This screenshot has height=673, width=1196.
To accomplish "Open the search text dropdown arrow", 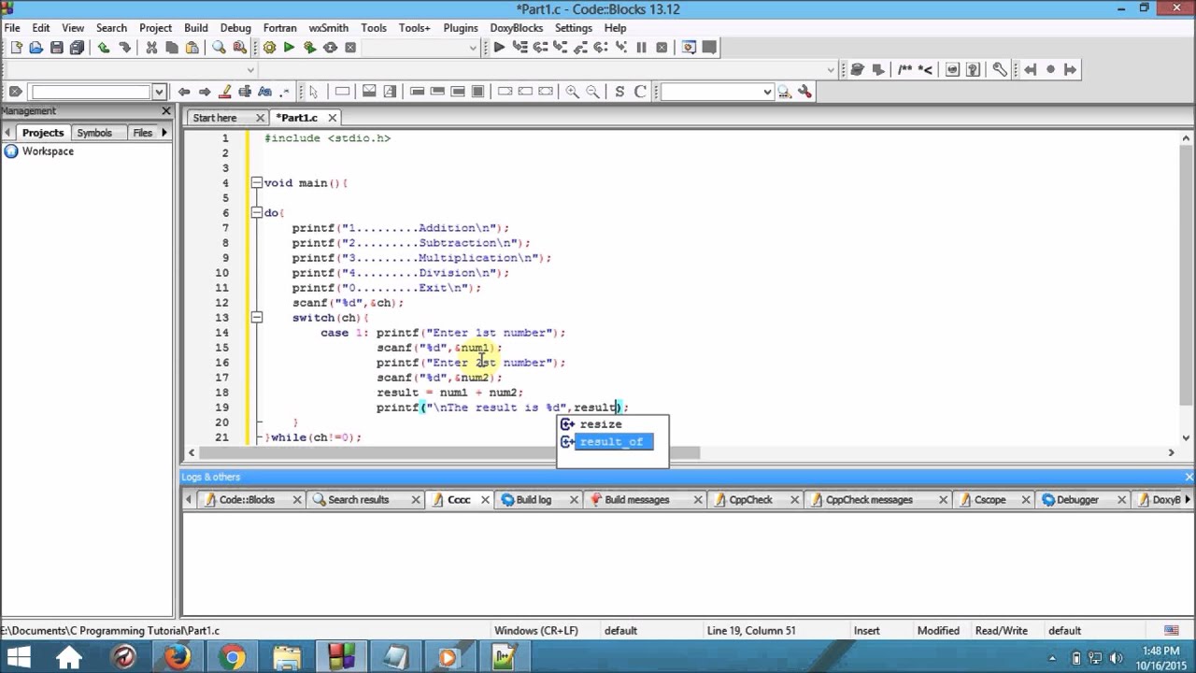I will click(x=159, y=92).
